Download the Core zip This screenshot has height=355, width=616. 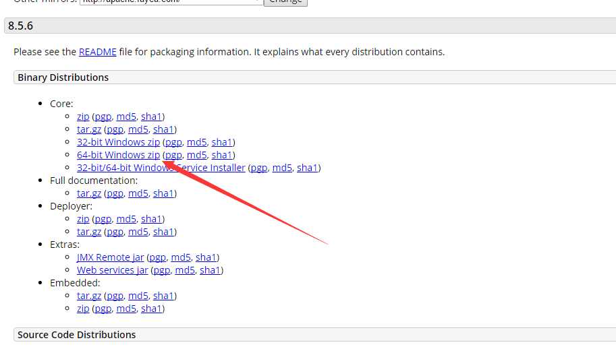tap(83, 117)
